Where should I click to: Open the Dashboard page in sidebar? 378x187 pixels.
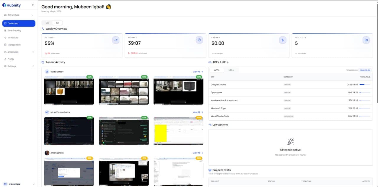click(19, 23)
